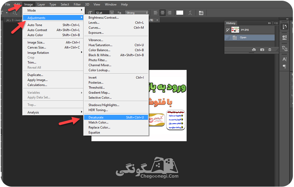Create new document from current state
This screenshot has height=187, width=294.
click(x=254, y=49)
